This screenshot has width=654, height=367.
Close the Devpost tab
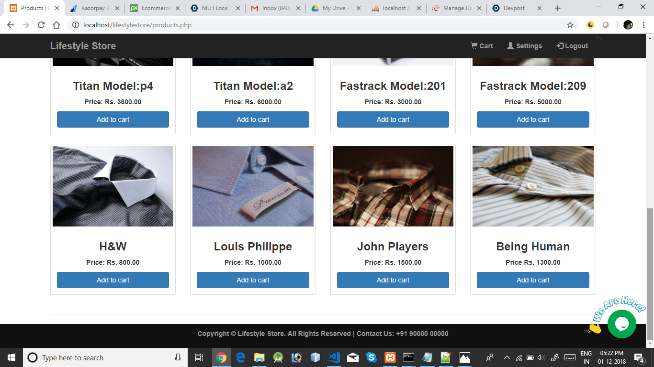[540, 8]
